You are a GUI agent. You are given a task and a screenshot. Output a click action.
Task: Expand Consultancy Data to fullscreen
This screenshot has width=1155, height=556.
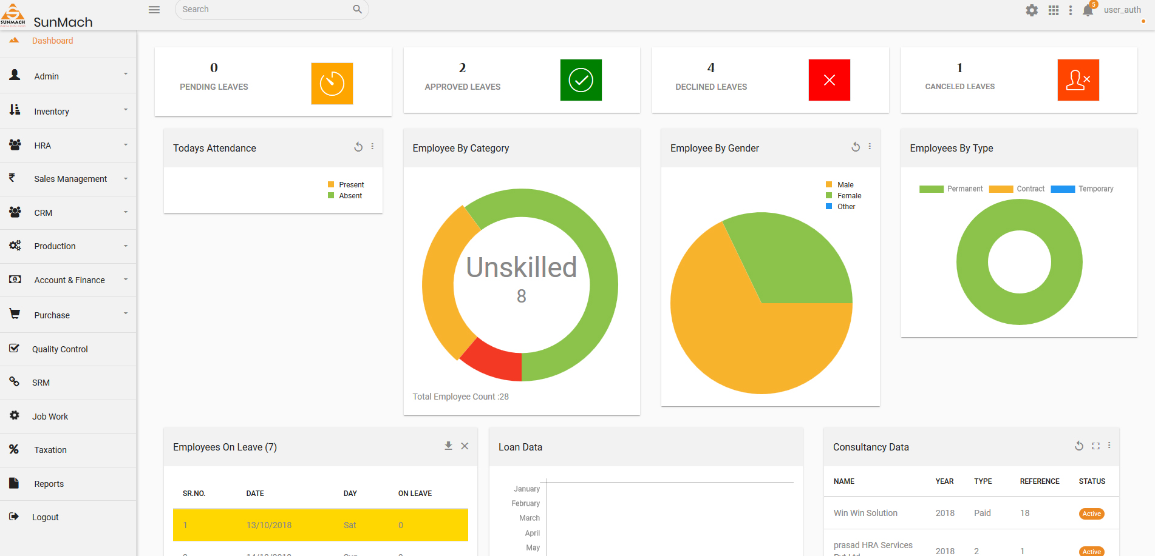click(x=1095, y=446)
